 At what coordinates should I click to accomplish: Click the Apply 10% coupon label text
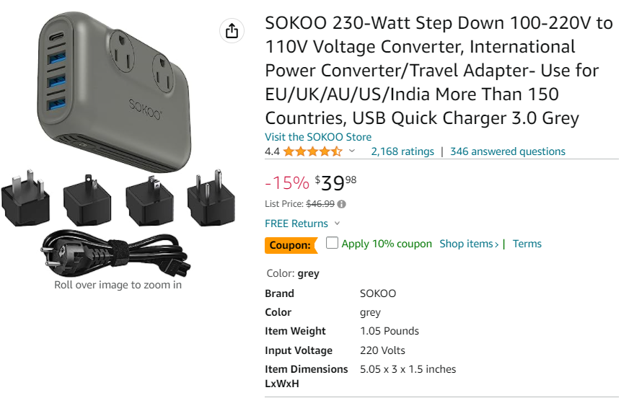point(387,244)
